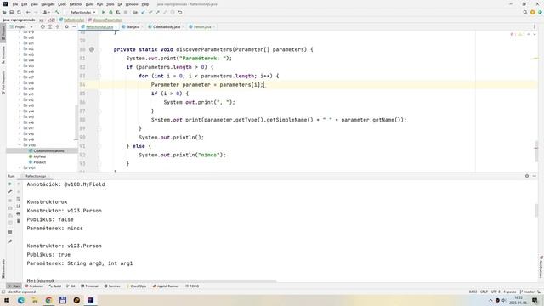This screenshot has height=306, width=544.
Task: Open the Window menu
Action: pyautogui.click(x=132, y=4)
